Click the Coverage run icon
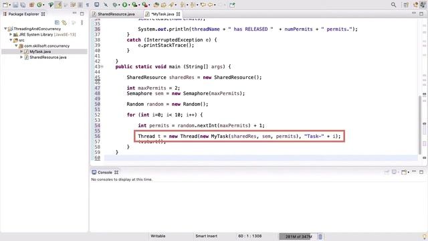428x241 pixels. [x=134, y=5]
